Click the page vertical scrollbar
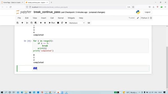 167,67
